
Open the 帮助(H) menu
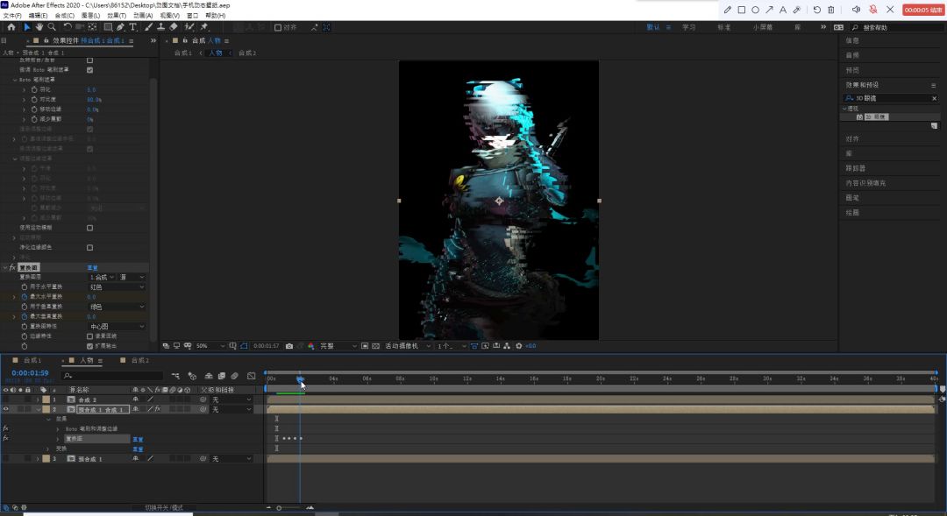216,16
